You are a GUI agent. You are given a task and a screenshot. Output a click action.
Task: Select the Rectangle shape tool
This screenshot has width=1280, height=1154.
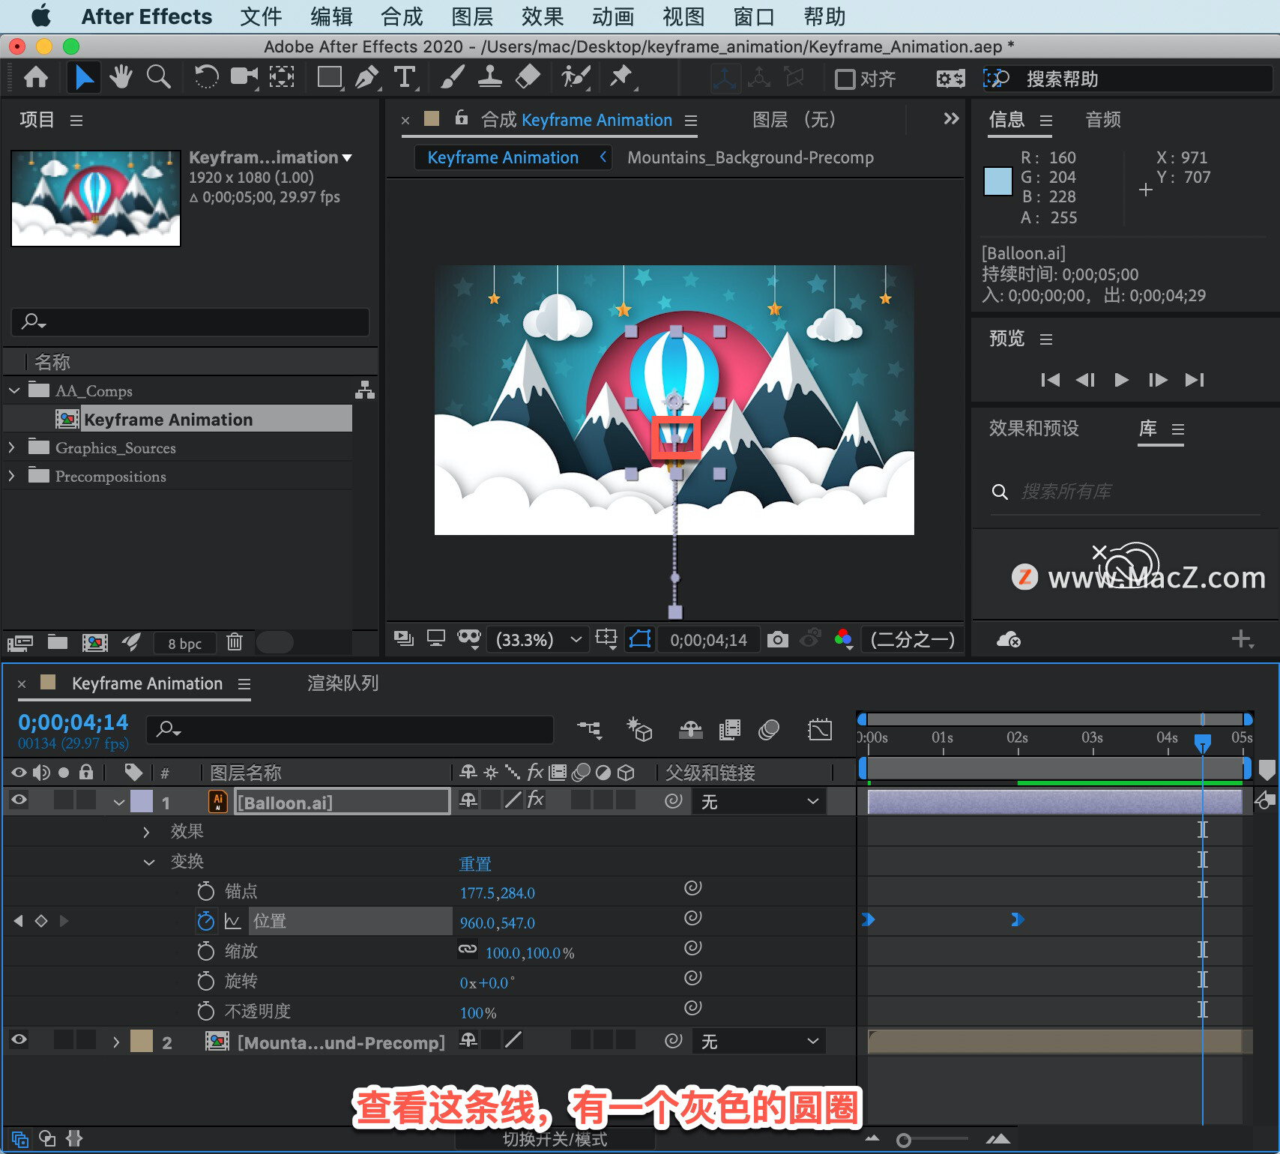[330, 77]
